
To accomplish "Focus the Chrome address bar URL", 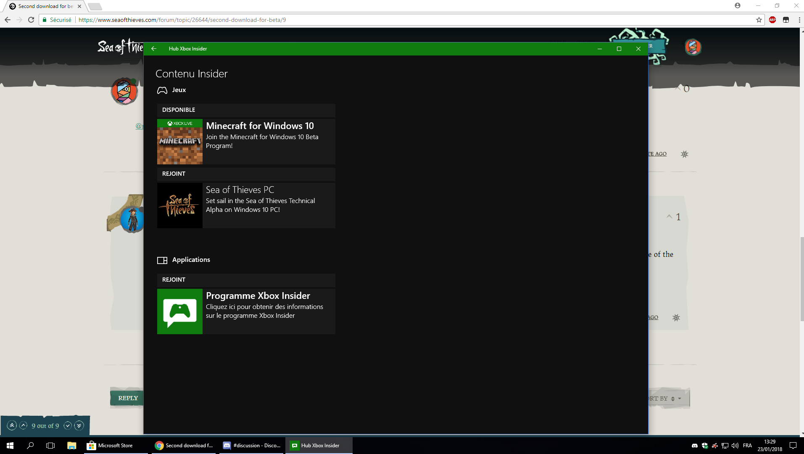I will click(x=182, y=20).
